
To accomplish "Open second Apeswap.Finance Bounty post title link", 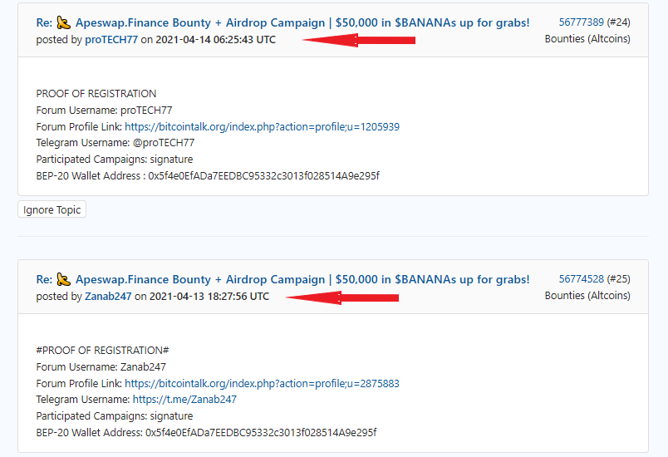I will click(282, 279).
